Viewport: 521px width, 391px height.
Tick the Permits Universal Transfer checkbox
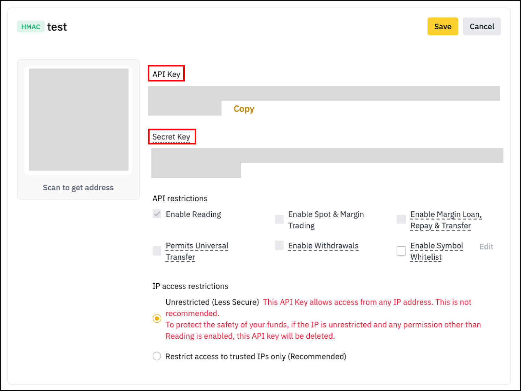[157, 251]
